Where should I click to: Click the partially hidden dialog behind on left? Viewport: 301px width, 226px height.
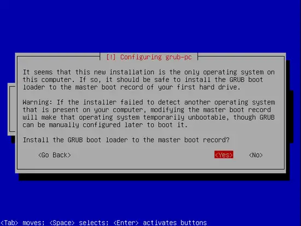pyautogui.click(x=11, y=109)
